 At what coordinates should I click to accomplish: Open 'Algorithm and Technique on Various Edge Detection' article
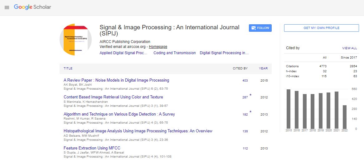coord(119,114)
